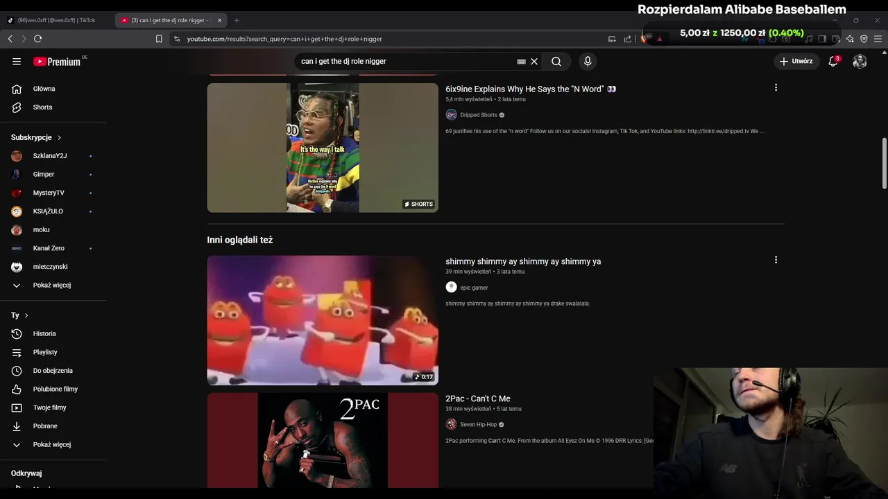Clear the search query with the X
The image size is (888, 499).
click(x=534, y=62)
